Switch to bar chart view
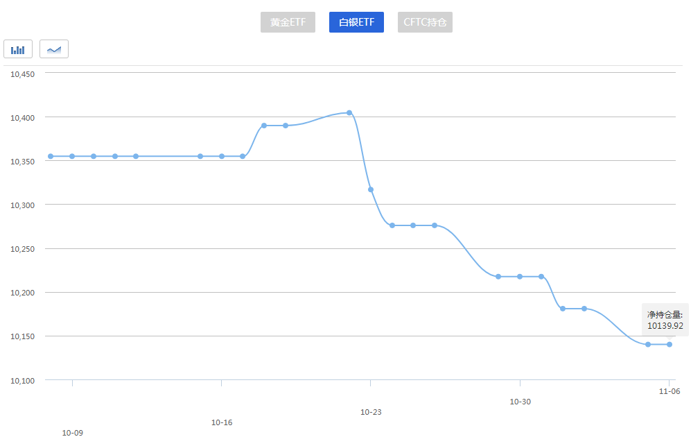700x446 pixels. tap(18, 49)
